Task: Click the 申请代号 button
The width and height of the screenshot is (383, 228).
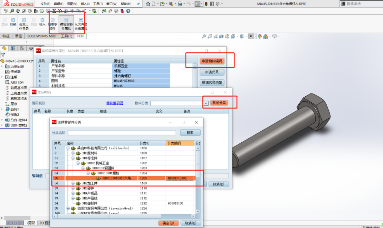Action: 212,72
